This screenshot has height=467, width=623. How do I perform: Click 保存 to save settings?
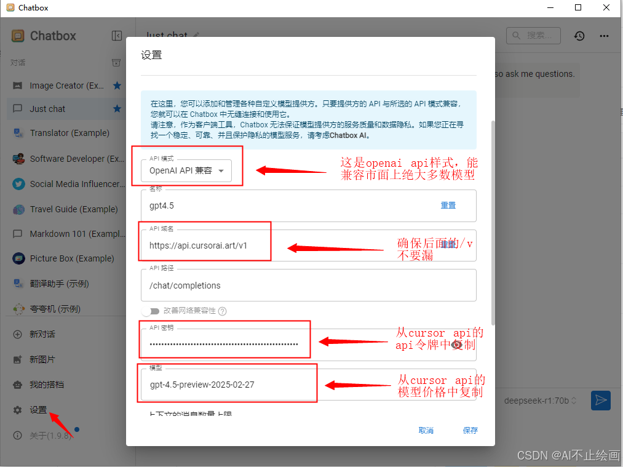pyautogui.click(x=470, y=431)
